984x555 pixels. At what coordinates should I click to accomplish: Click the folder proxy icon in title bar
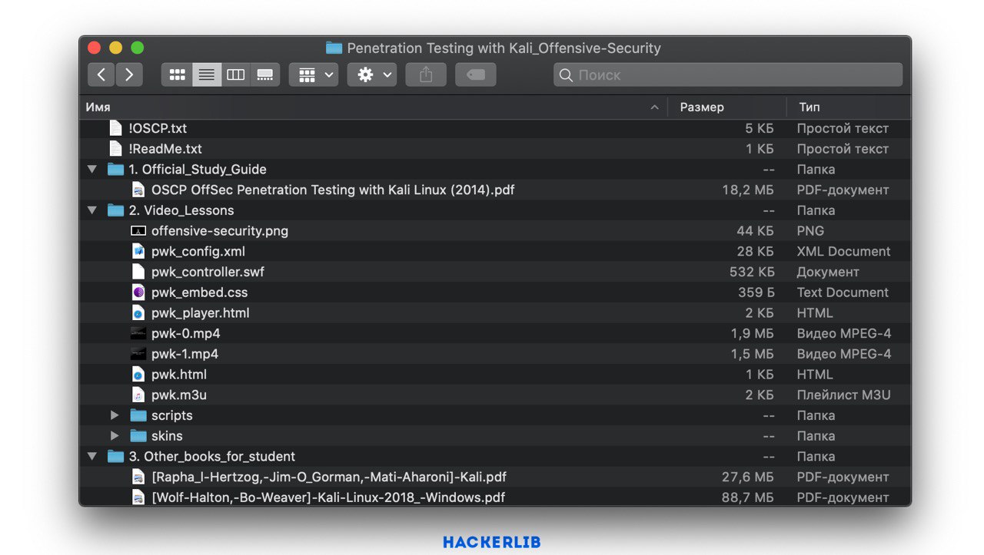click(334, 48)
